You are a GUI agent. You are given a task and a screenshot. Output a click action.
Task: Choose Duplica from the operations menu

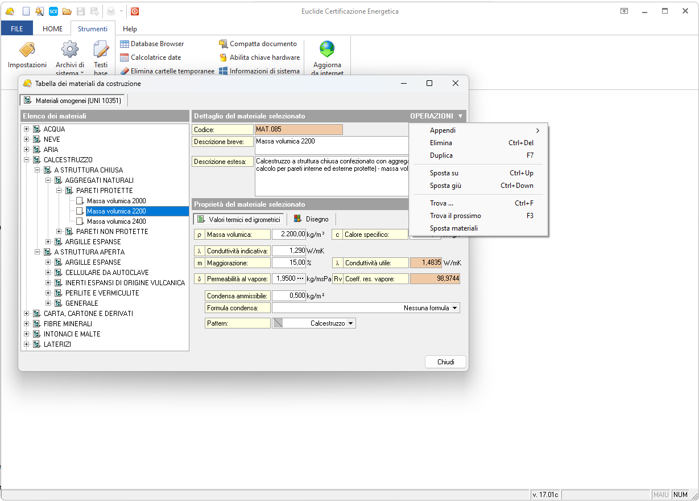pyautogui.click(x=441, y=155)
